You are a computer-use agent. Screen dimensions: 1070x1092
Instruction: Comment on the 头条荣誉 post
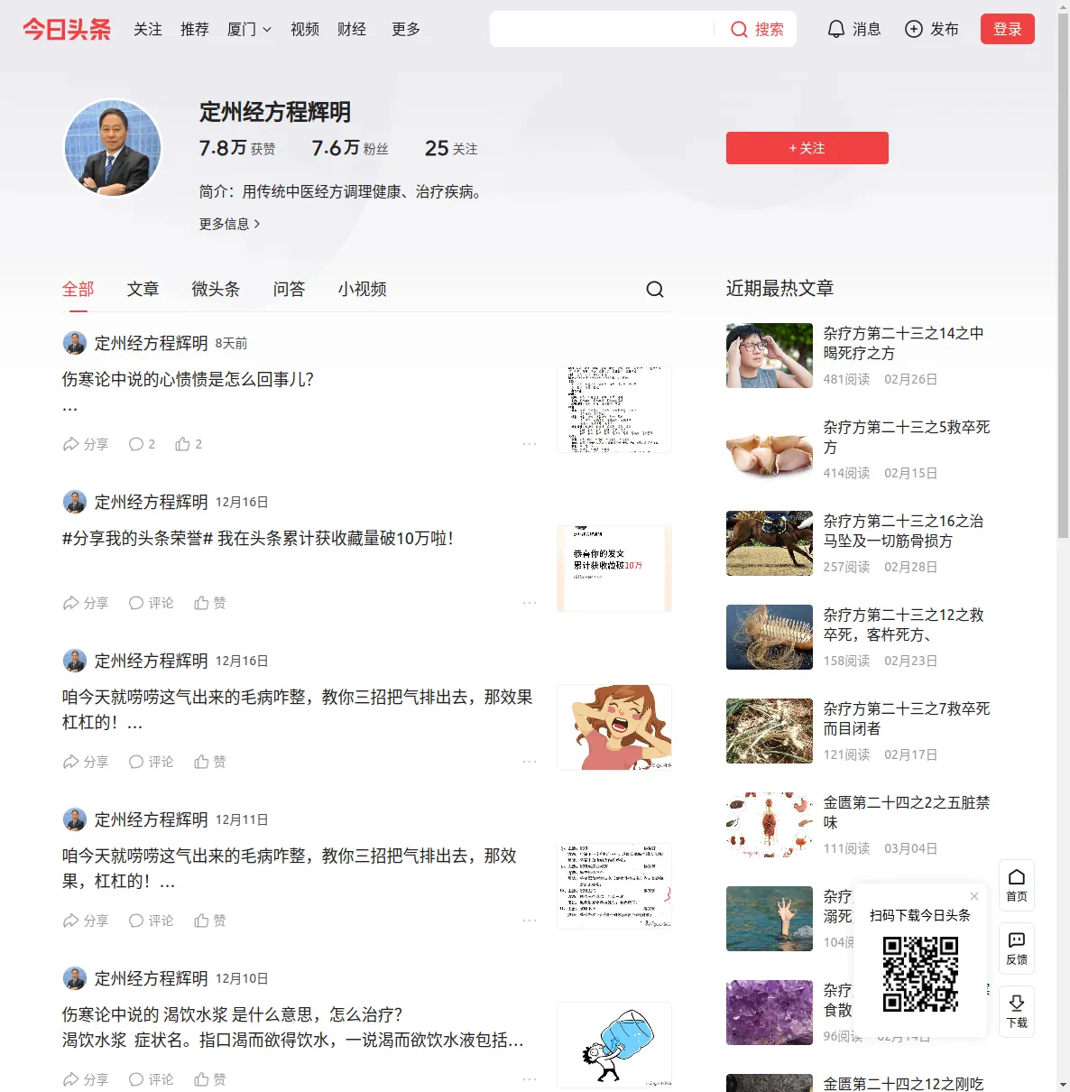click(x=151, y=603)
